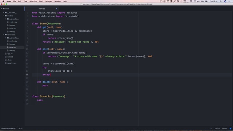Click the file icon beside db.py
233x131 pixels.
[x=5, y=60]
